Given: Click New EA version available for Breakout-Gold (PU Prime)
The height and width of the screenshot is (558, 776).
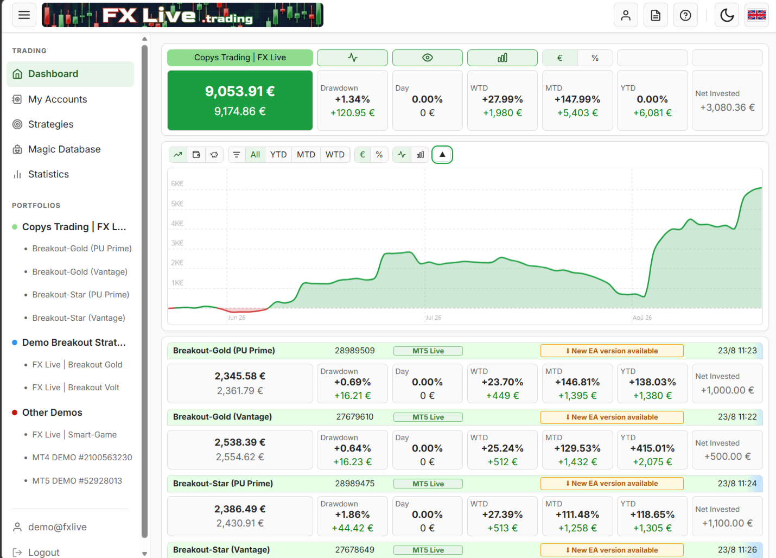Looking at the screenshot, I should point(612,351).
